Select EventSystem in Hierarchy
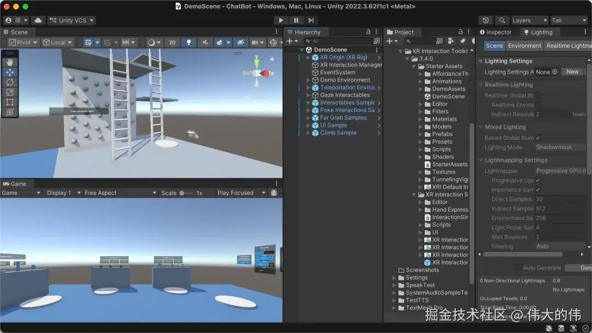 click(337, 72)
